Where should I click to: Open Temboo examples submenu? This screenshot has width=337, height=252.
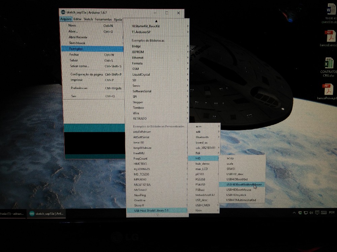point(156,108)
